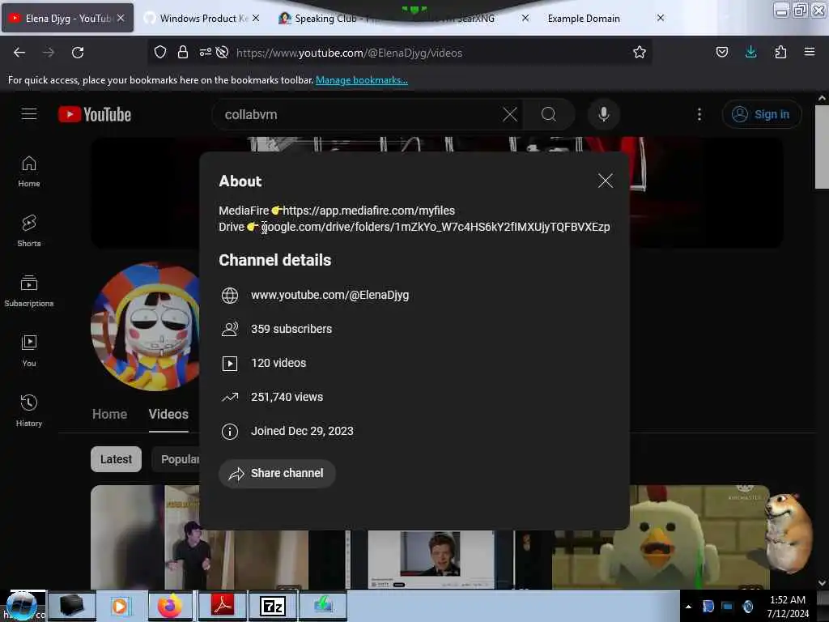Open Shorts in YouTube sidebar
This screenshot has height=622, width=829.
pos(29,231)
